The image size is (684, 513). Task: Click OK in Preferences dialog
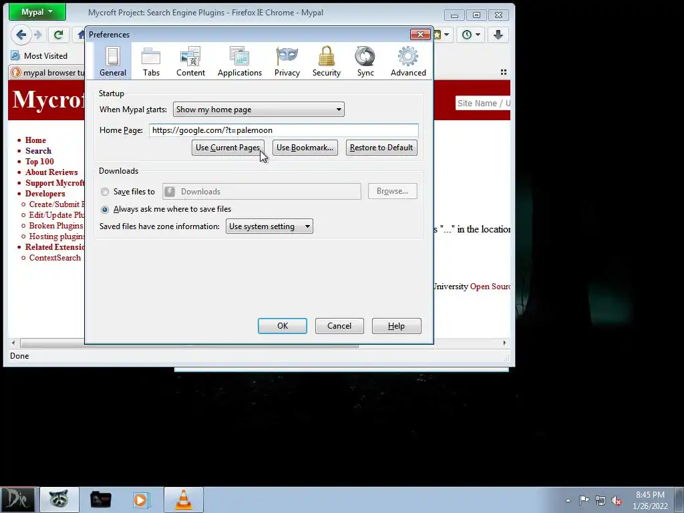click(283, 326)
